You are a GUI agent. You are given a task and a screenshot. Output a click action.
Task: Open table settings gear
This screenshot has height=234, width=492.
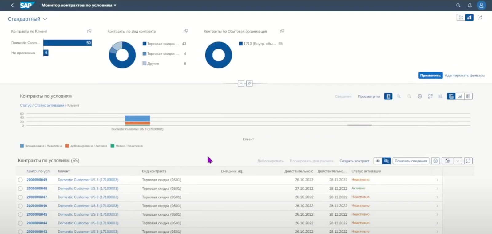click(435, 161)
